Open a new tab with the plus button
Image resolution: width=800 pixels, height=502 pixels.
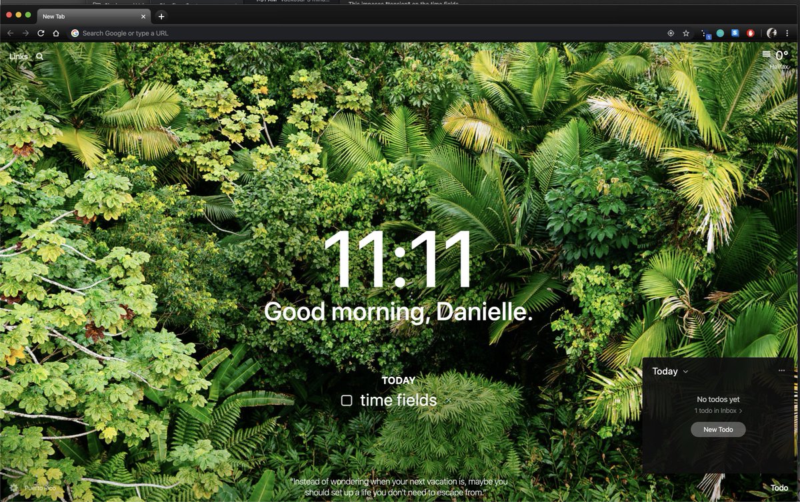(x=161, y=16)
